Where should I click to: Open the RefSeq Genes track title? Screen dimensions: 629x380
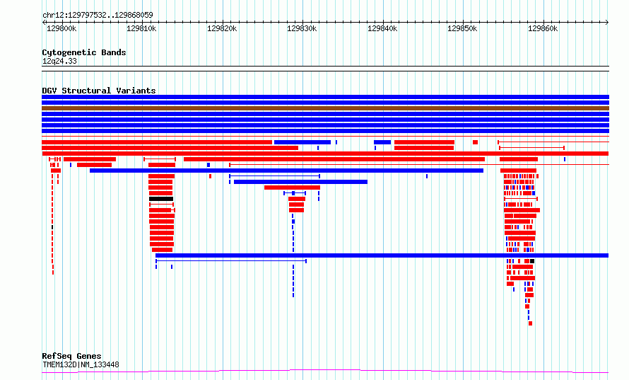71,356
